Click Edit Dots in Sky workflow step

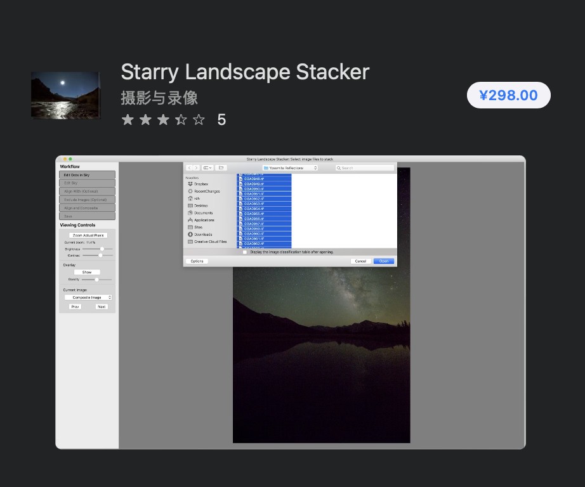click(88, 175)
